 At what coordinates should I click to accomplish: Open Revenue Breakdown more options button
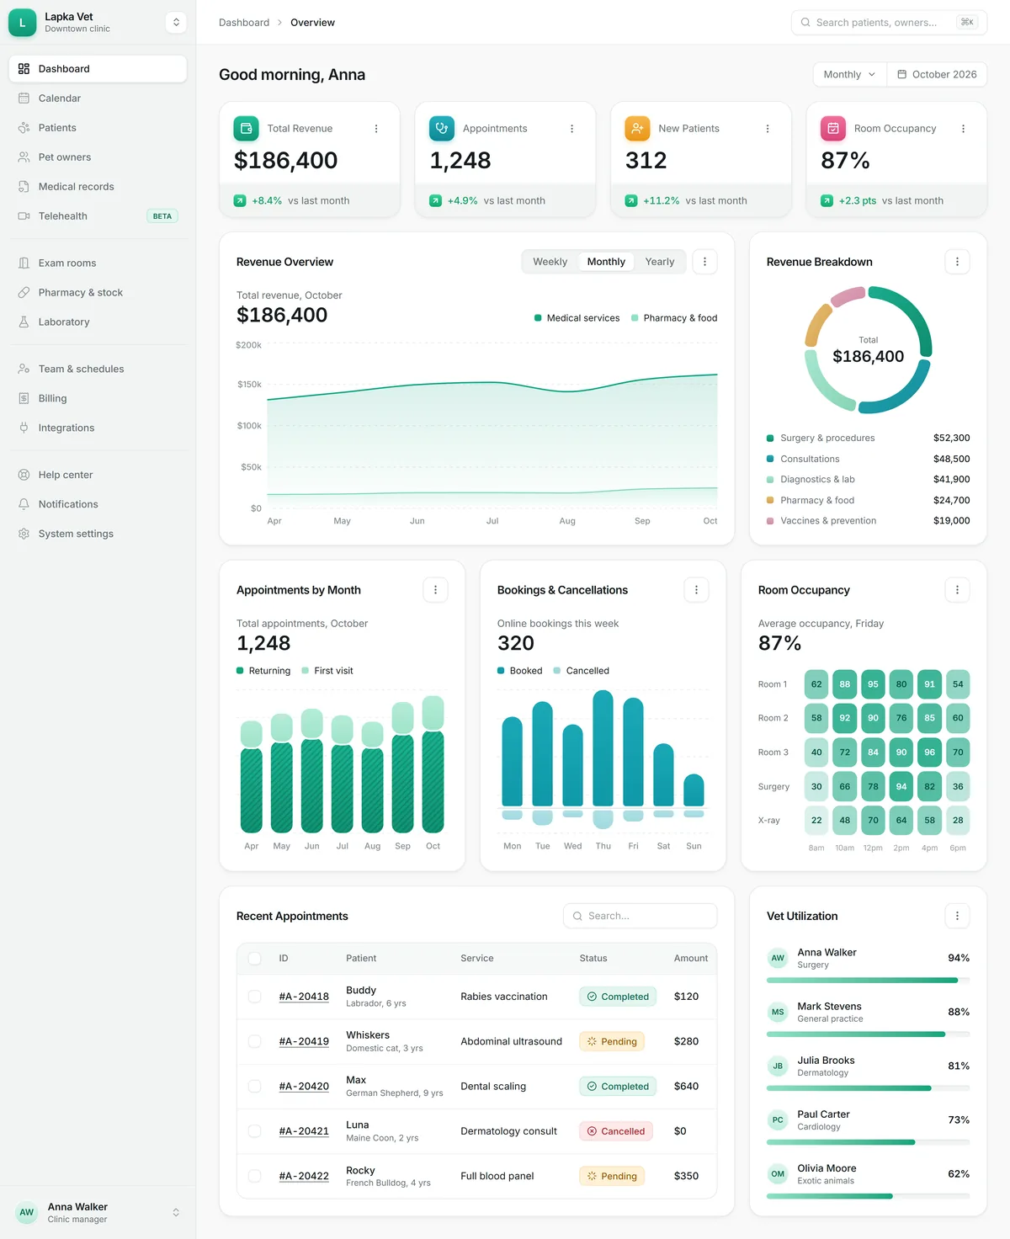coord(957,262)
